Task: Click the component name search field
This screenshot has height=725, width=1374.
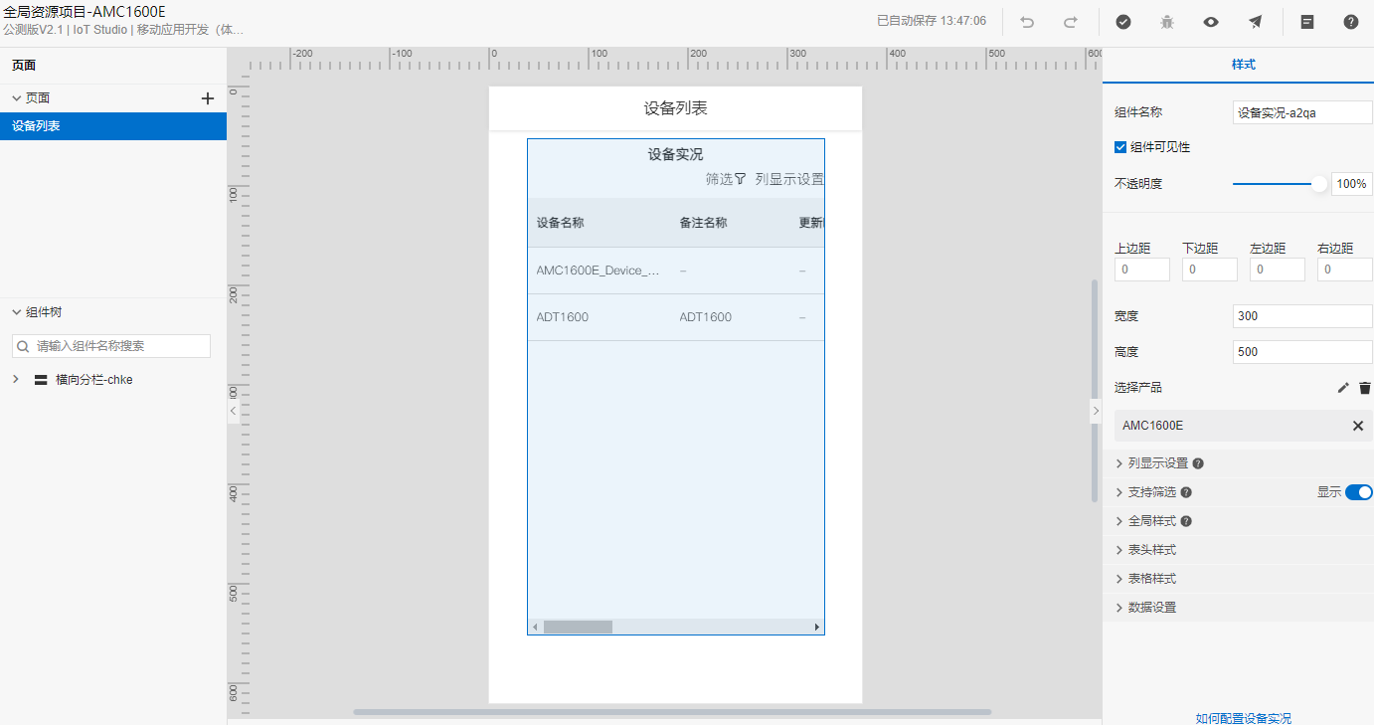Action: click(119, 346)
